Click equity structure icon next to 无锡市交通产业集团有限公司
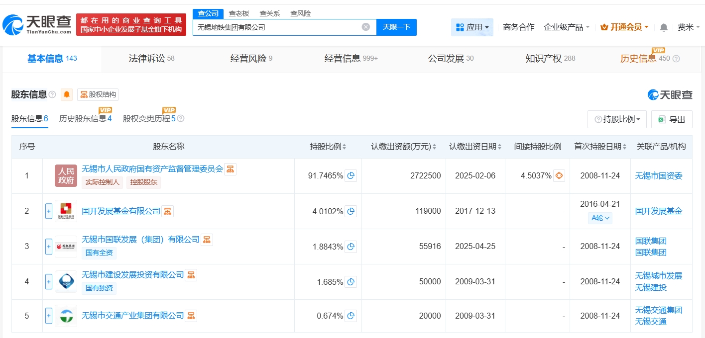705x338 pixels. click(191, 316)
